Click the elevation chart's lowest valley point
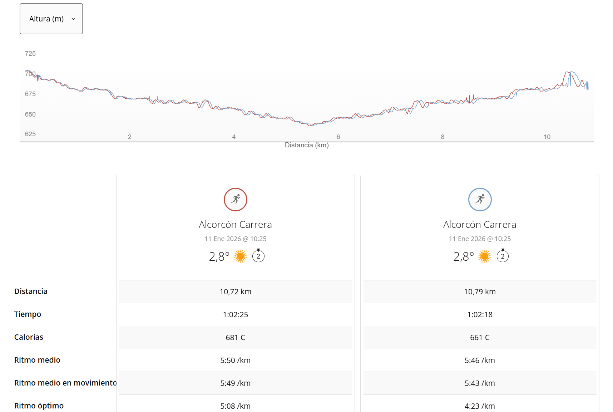Viewport: 613px width, 412px height. pos(310,125)
